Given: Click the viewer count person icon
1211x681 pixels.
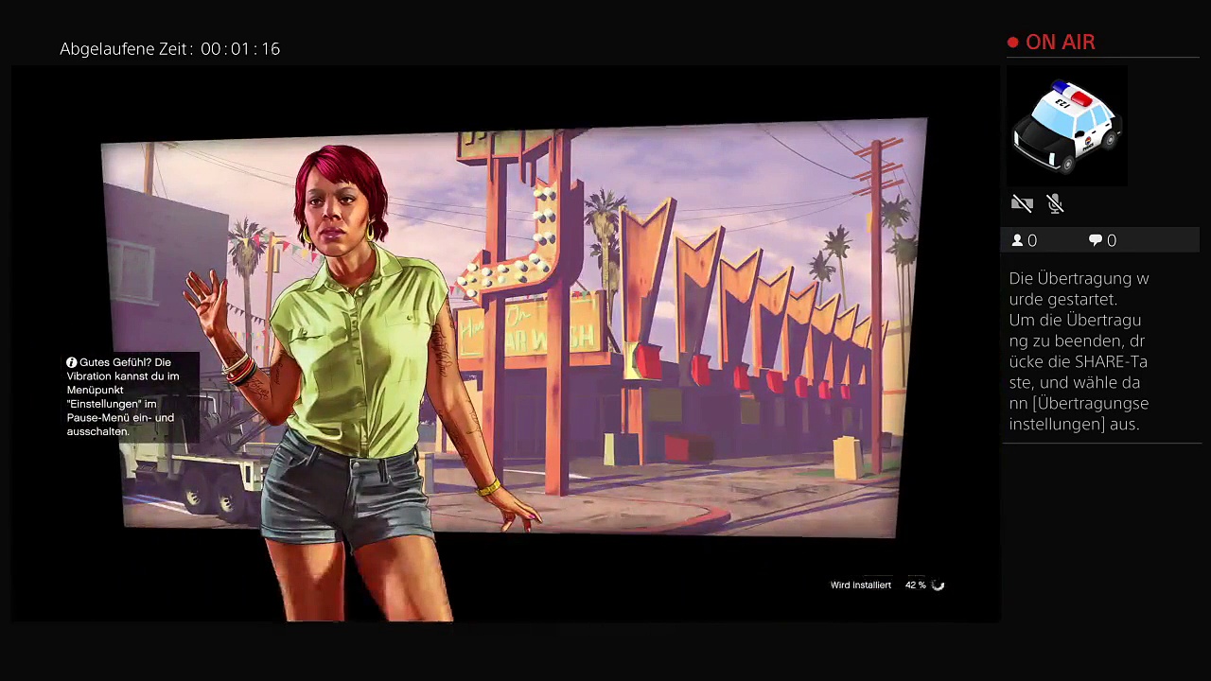Looking at the screenshot, I should (x=1018, y=241).
